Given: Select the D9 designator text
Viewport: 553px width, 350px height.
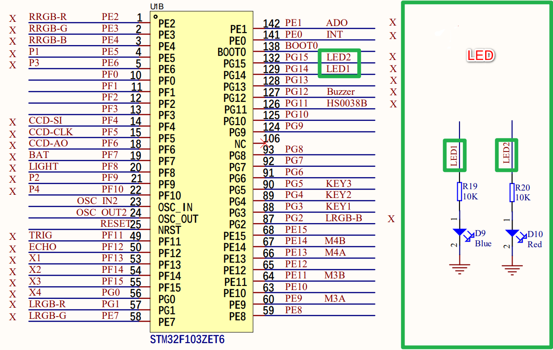Looking at the screenshot, I should pyautogui.click(x=480, y=233).
